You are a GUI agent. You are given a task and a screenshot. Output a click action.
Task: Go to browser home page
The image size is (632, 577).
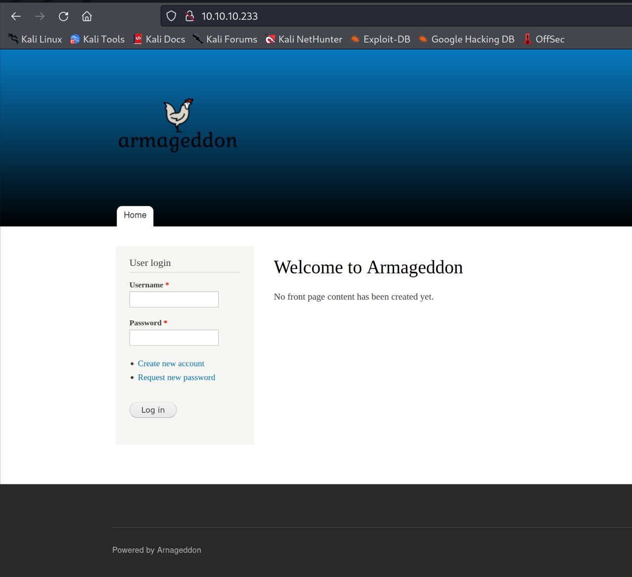point(87,16)
